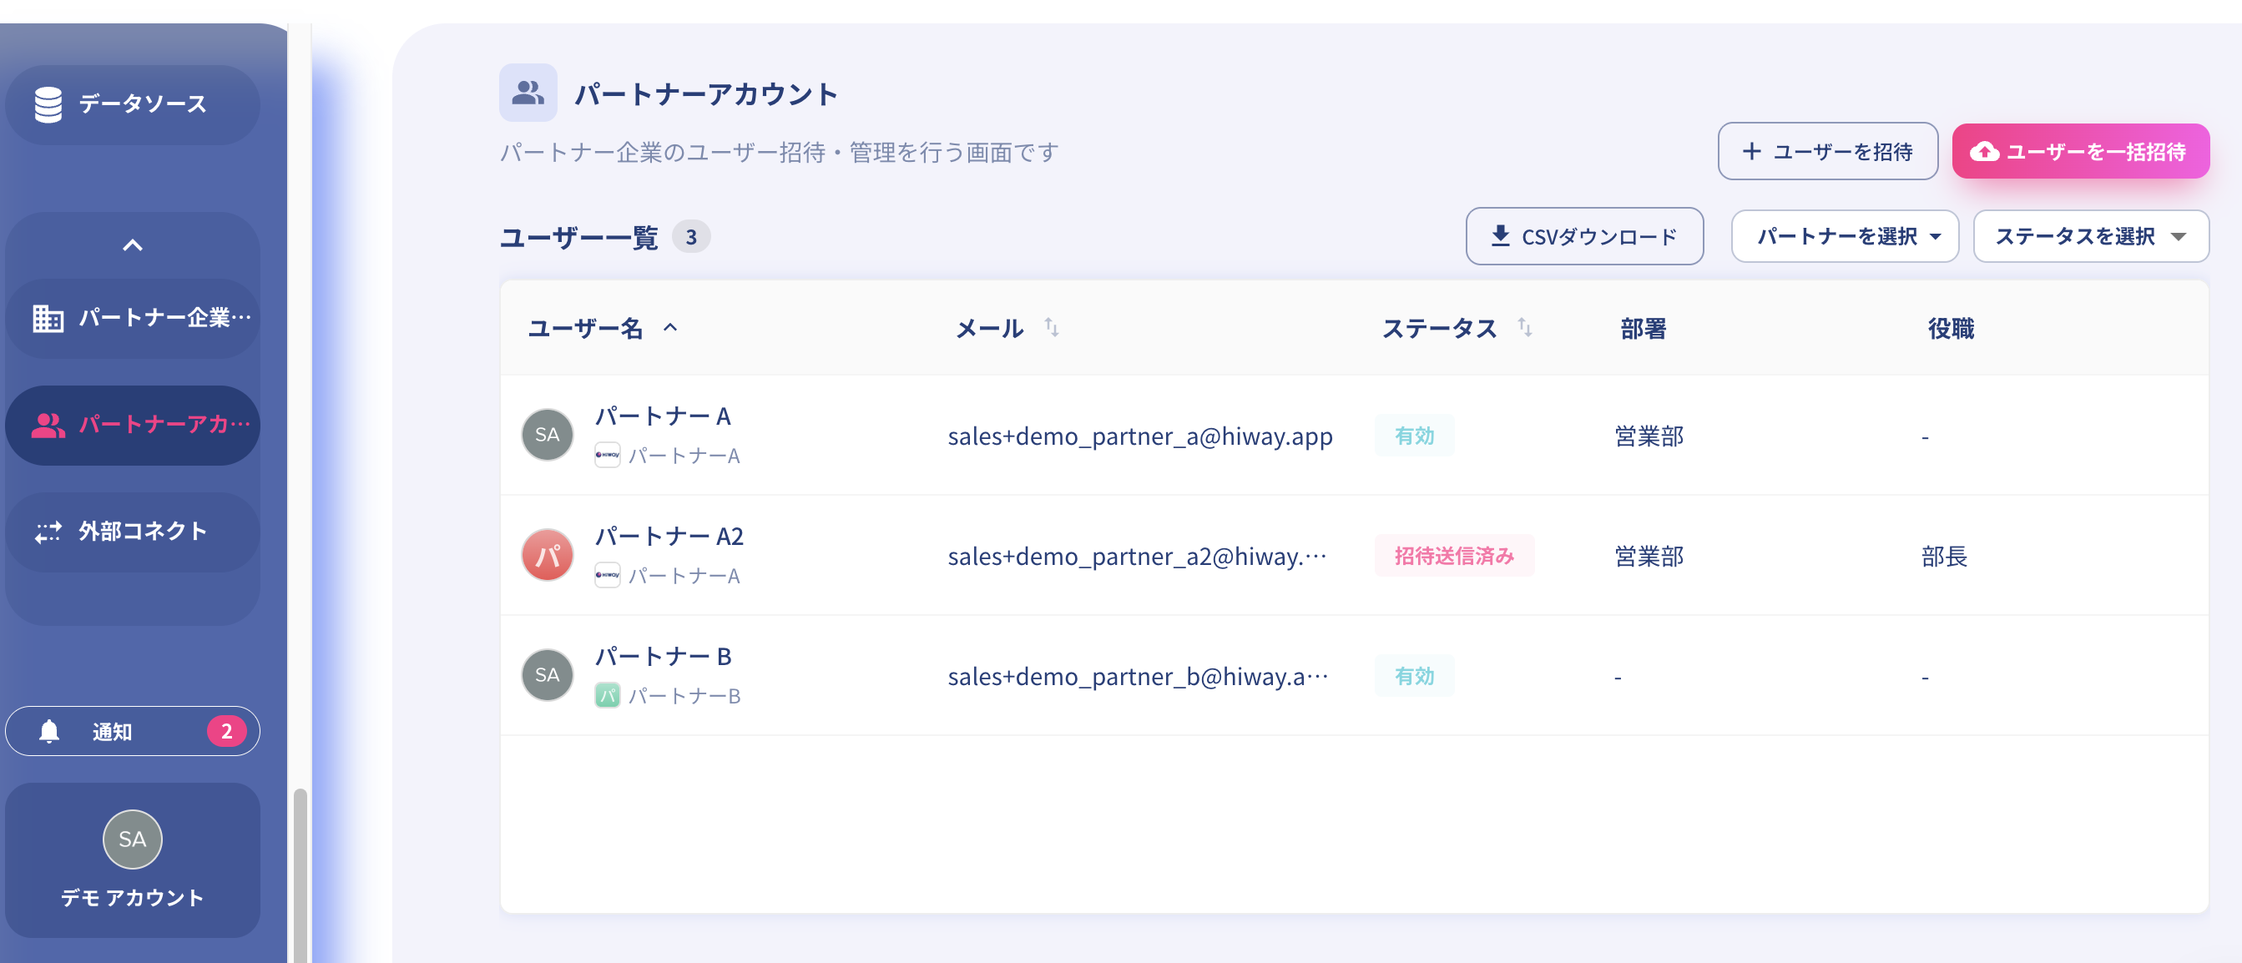
Task: Toggle user name sort order
Action: pos(670,328)
